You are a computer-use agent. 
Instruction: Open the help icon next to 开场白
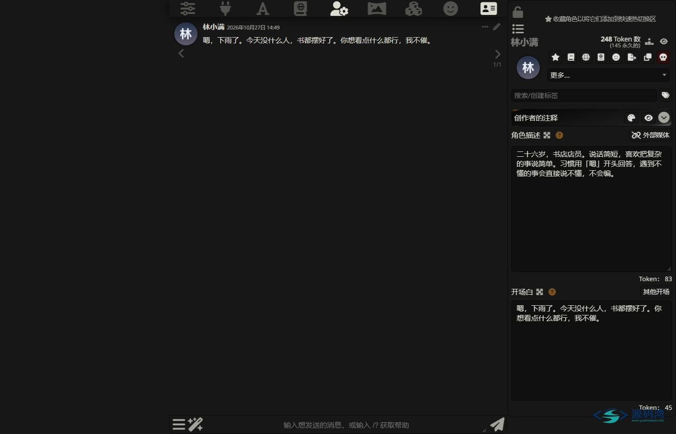tap(552, 292)
